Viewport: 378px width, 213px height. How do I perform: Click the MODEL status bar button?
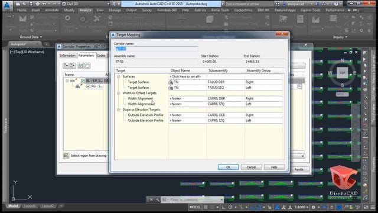click(x=195, y=207)
